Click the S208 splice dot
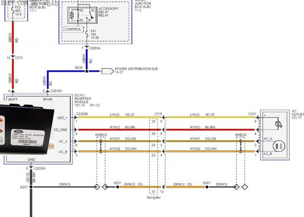Image resolution: width=304 pixels, height=217 pixels. click(x=86, y=71)
